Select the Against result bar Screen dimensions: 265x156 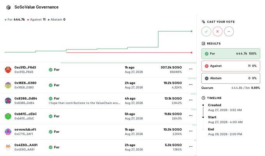(x=231, y=66)
